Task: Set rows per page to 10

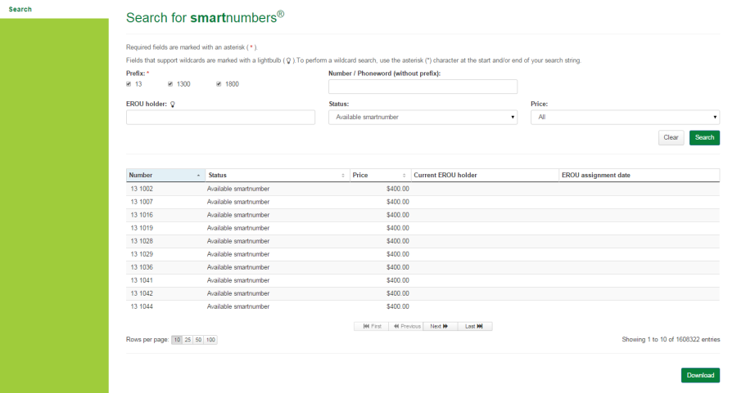Action: pyautogui.click(x=177, y=340)
